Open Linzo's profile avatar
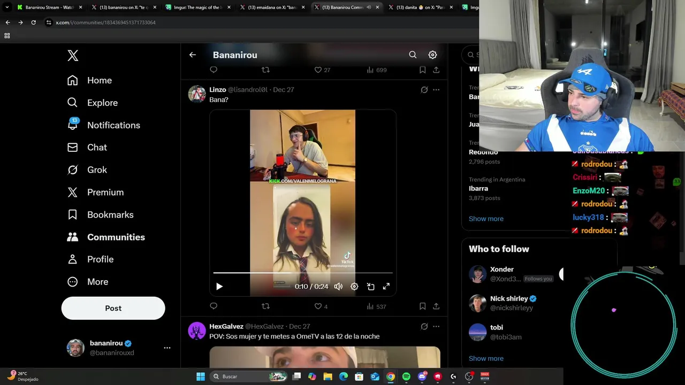The image size is (685, 385). click(197, 94)
